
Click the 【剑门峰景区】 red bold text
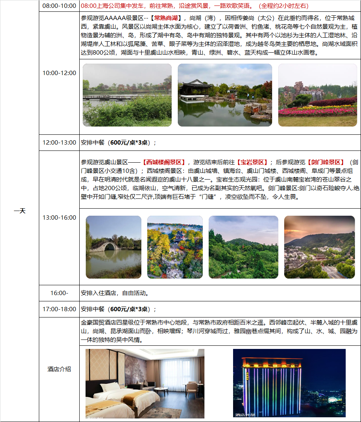(325, 162)
